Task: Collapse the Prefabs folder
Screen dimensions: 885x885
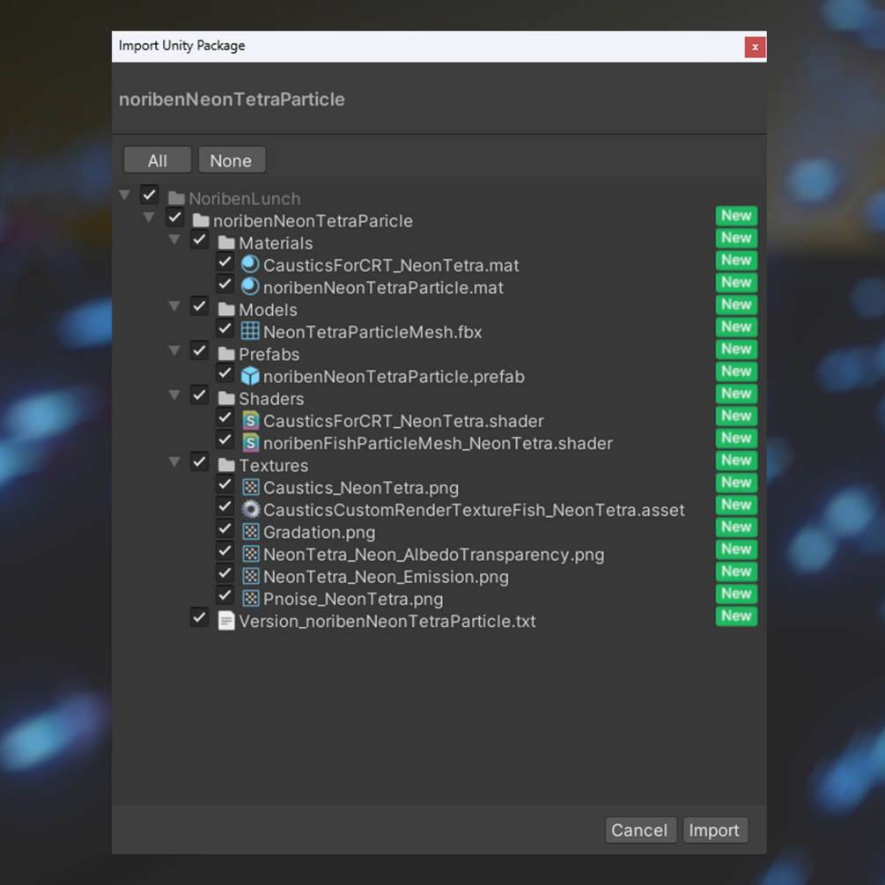Action: (x=174, y=350)
